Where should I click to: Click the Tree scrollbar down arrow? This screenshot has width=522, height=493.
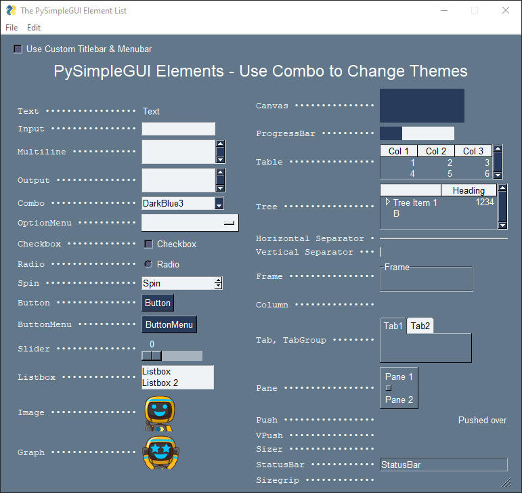(502, 226)
